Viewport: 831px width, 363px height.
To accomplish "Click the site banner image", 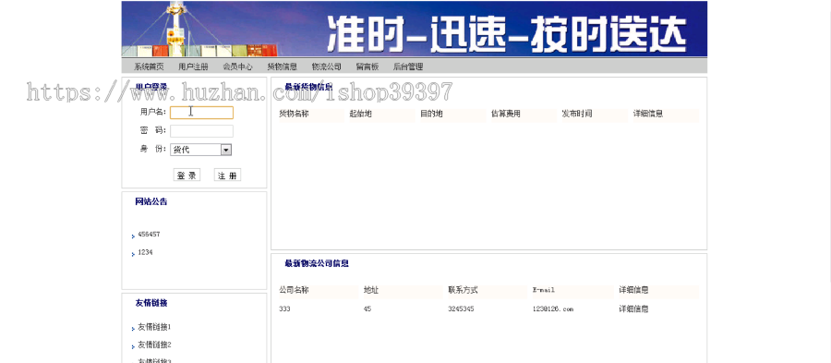I will coord(415,29).
